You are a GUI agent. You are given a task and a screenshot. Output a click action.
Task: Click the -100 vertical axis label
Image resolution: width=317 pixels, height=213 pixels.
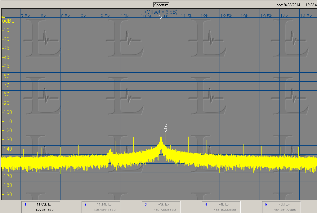[7, 112]
